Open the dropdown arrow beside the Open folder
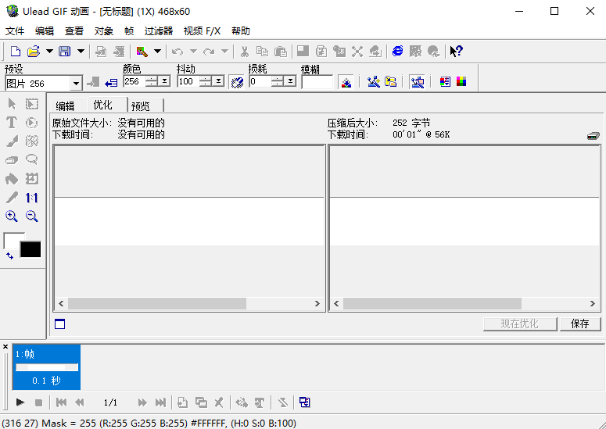The height and width of the screenshot is (429, 606). pyautogui.click(x=48, y=52)
